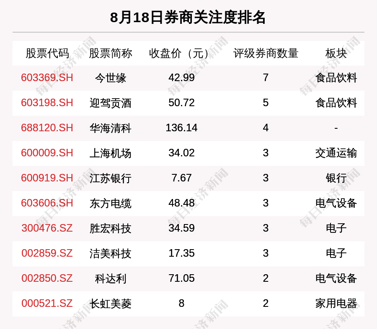Image resolution: width=377 pixels, height=329 pixels.
Task: Click closing price 50.72
Action: 181,103
